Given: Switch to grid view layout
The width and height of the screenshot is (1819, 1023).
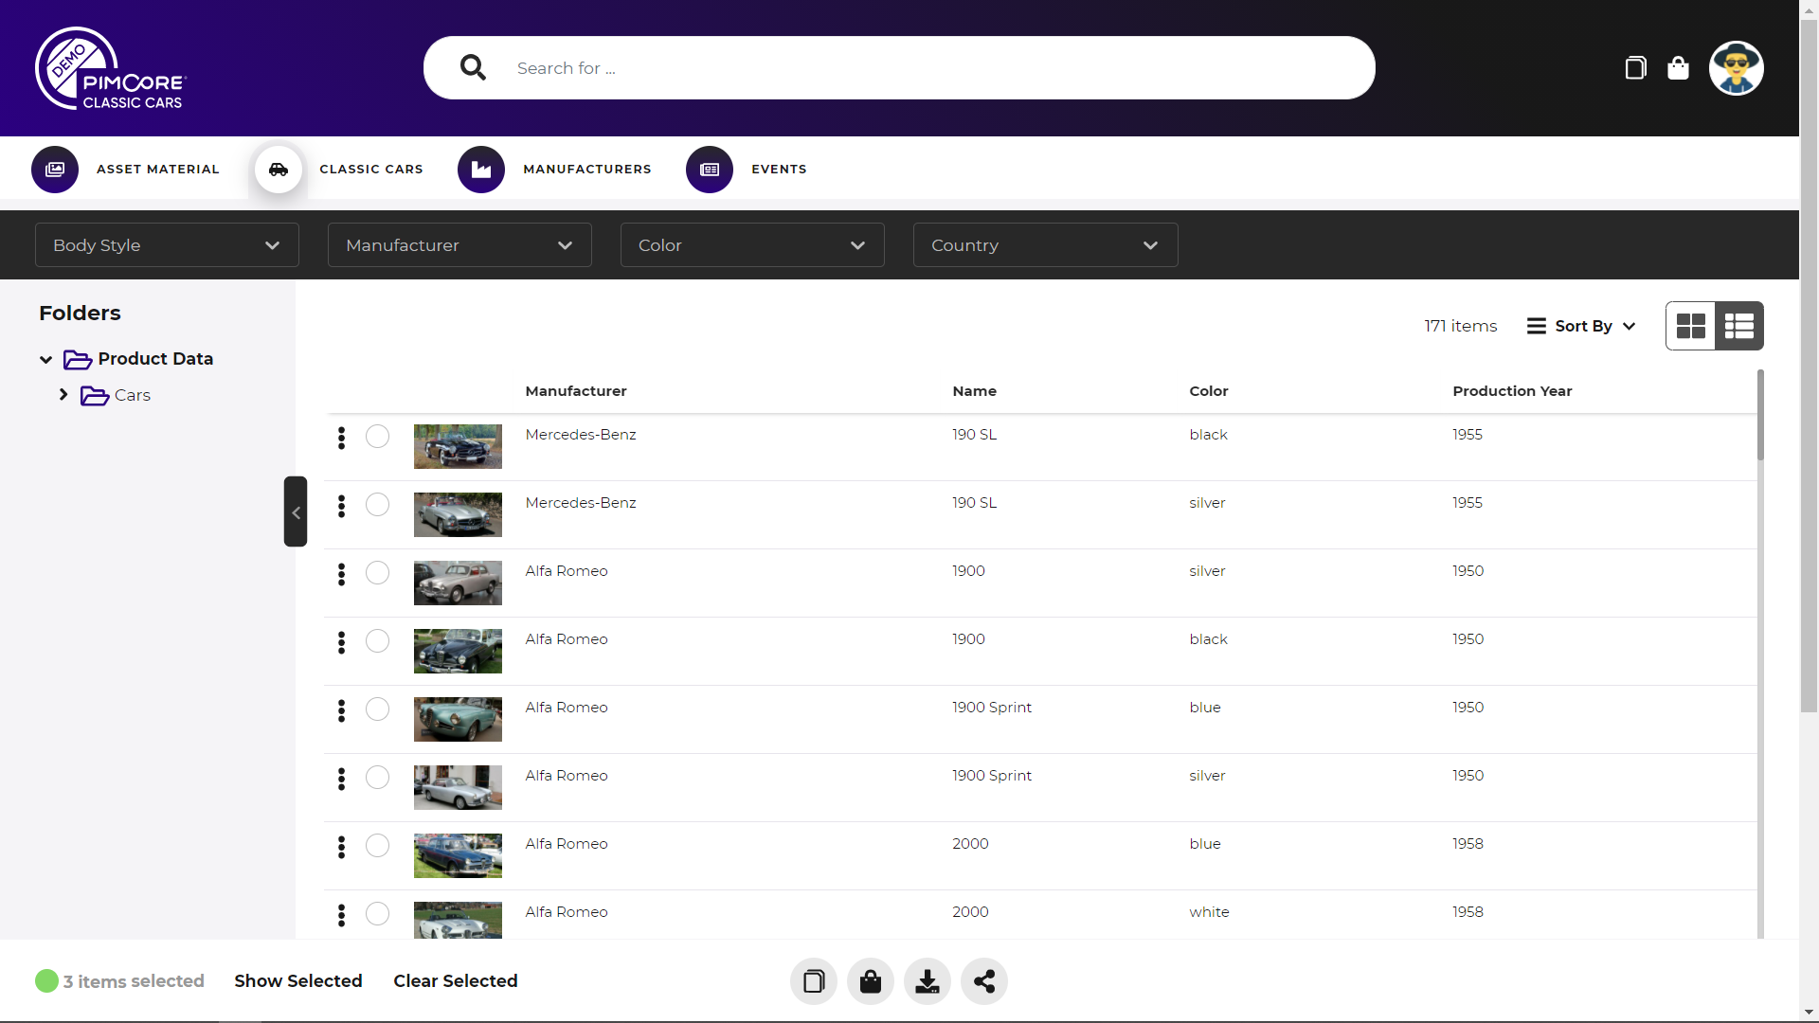Looking at the screenshot, I should [1691, 326].
